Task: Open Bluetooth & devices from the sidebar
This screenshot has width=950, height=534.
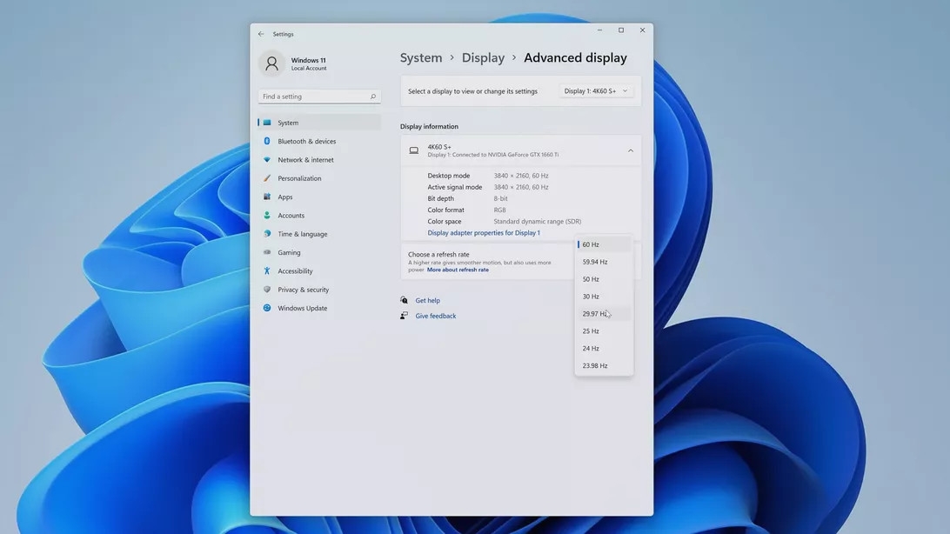Action: (309, 139)
